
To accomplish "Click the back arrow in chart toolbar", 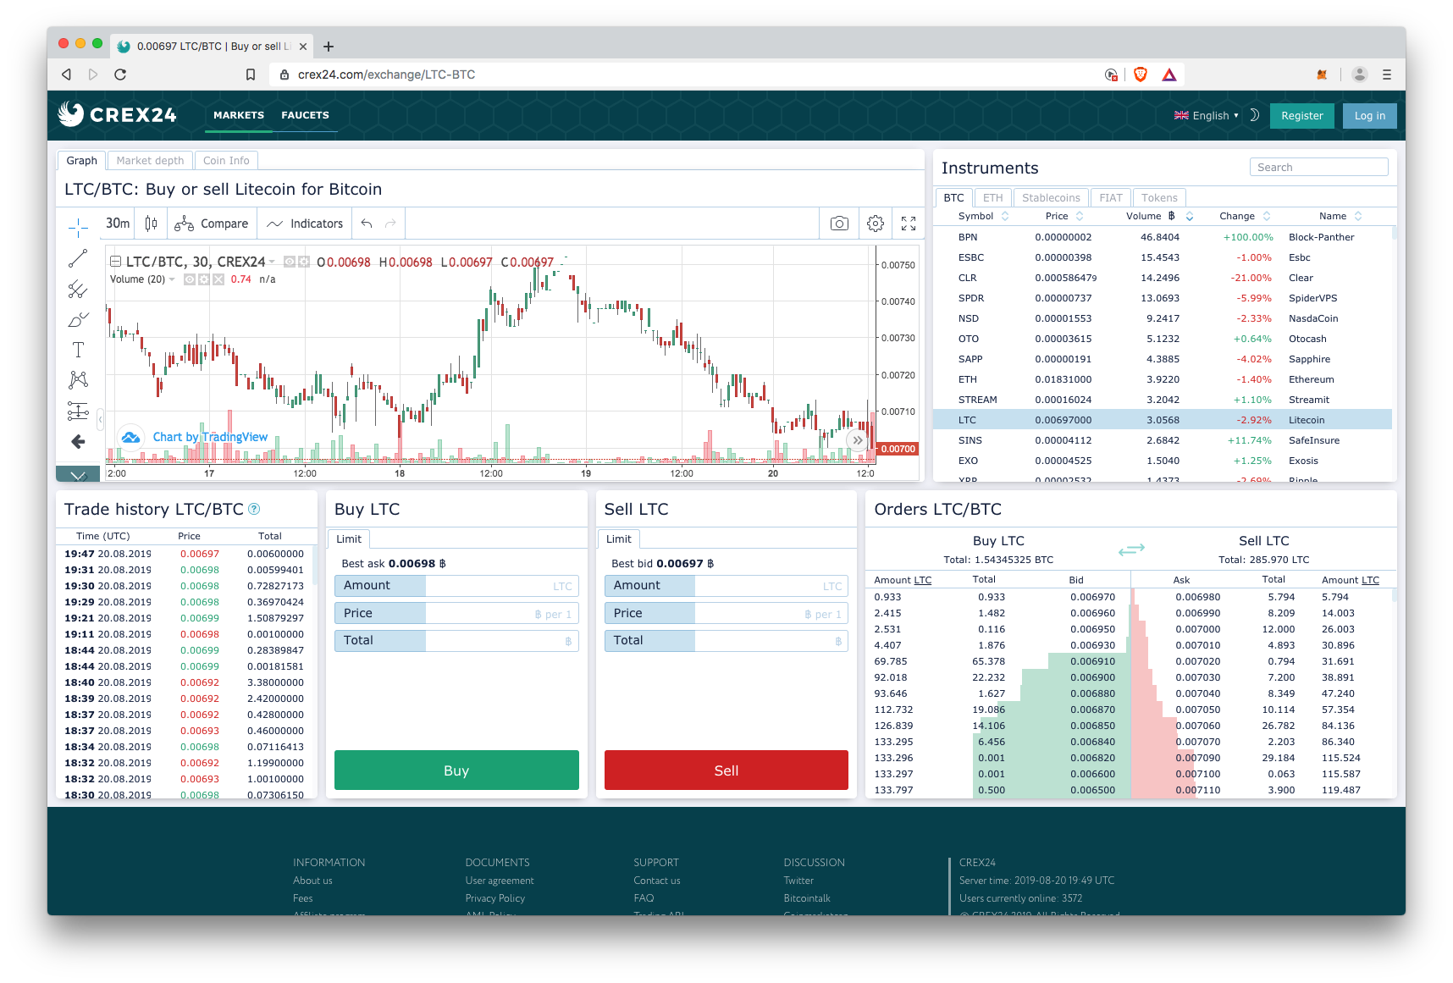I will (78, 441).
